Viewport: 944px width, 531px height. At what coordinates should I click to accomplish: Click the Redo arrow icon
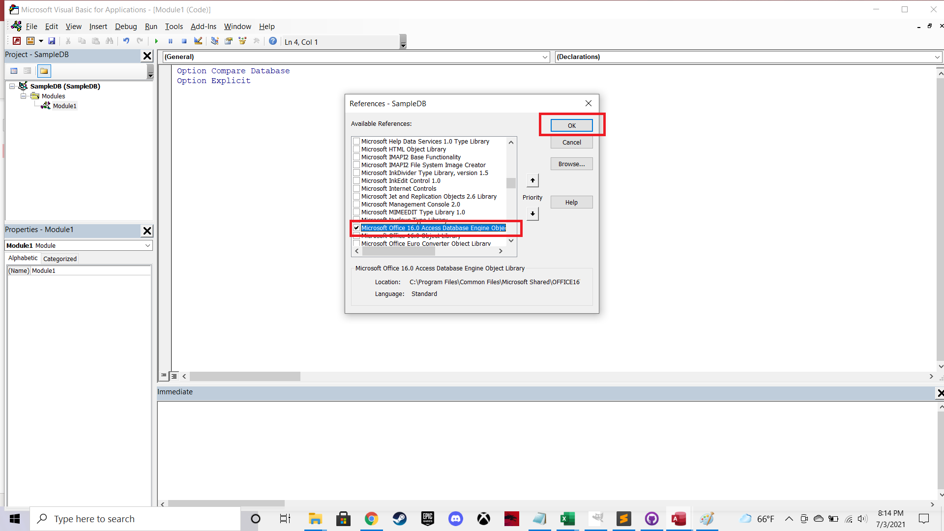coord(140,41)
